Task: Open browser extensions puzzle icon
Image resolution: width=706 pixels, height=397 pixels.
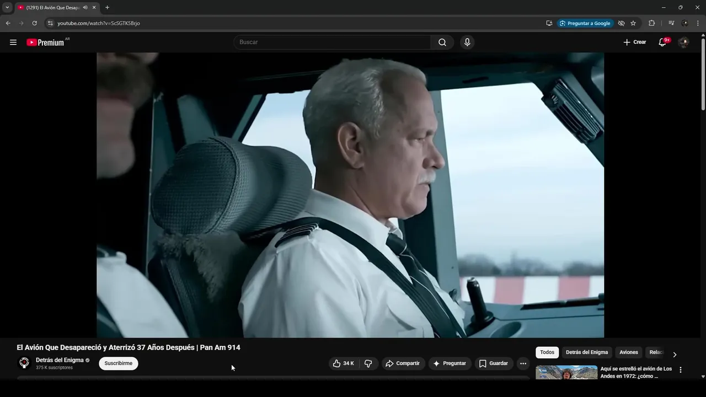Action: point(651,23)
